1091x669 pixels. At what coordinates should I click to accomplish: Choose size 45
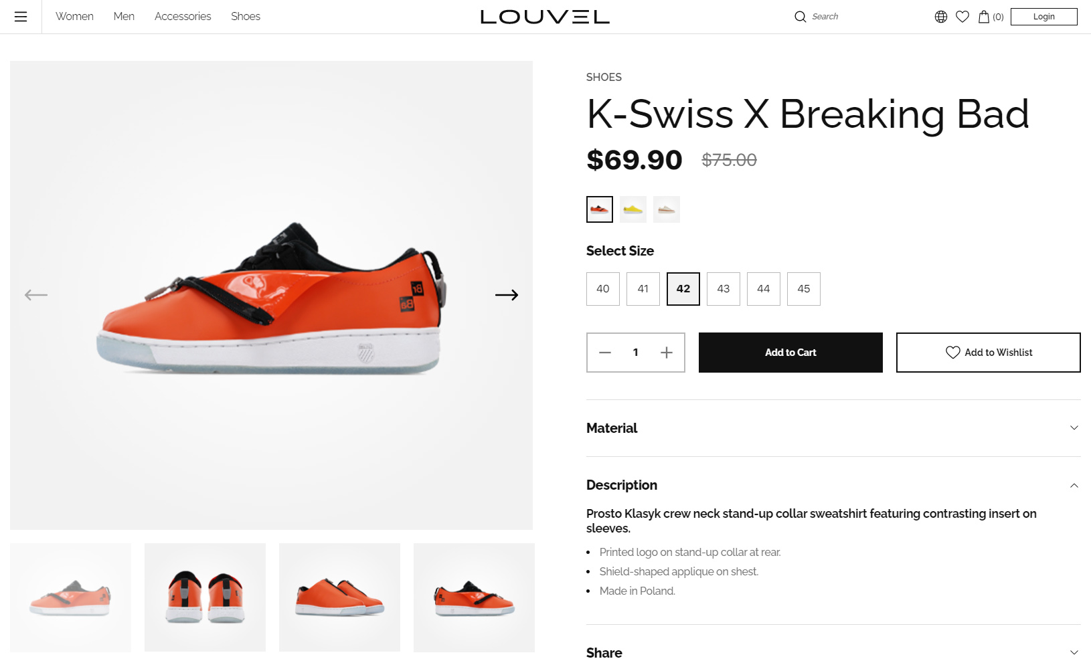coord(804,289)
